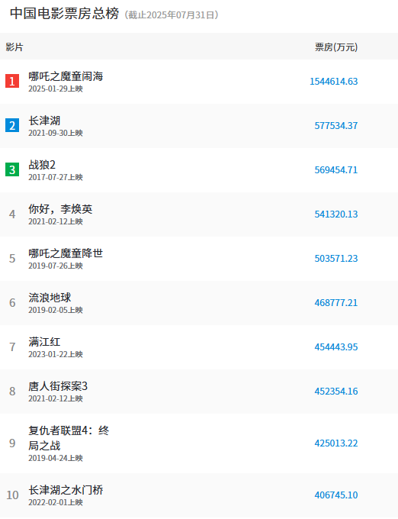Click release date 2023-01-22上映
The height and width of the screenshot is (519, 398).
click(56, 354)
